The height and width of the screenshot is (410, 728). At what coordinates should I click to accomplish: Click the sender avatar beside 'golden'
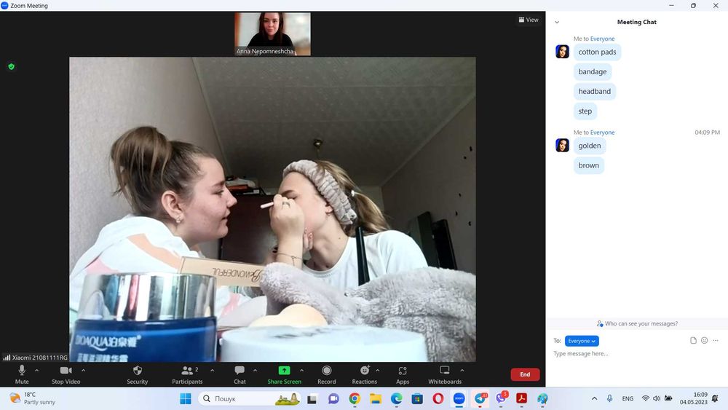(x=562, y=146)
